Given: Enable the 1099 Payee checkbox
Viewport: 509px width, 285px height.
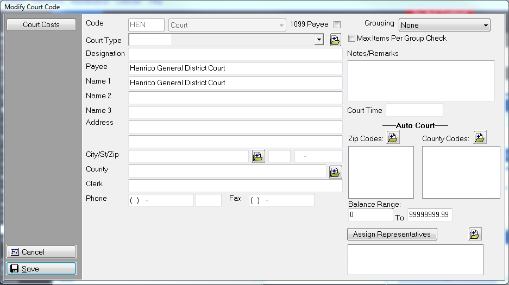Looking at the screenshot, I should [x=337, y=25].
